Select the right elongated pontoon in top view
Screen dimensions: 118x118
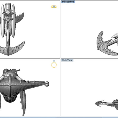pyautogui.click(x=13, y=21)
